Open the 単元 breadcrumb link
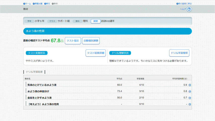 coord(47,4)
